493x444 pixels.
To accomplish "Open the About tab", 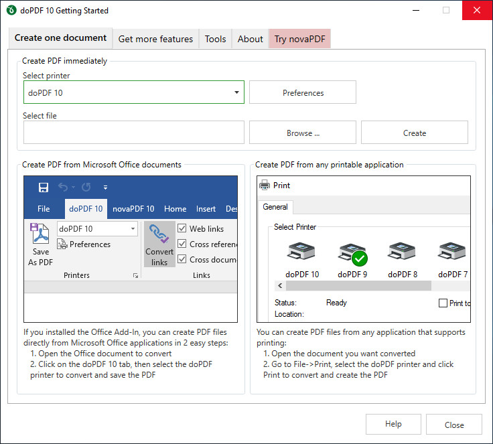I will 251,39.
